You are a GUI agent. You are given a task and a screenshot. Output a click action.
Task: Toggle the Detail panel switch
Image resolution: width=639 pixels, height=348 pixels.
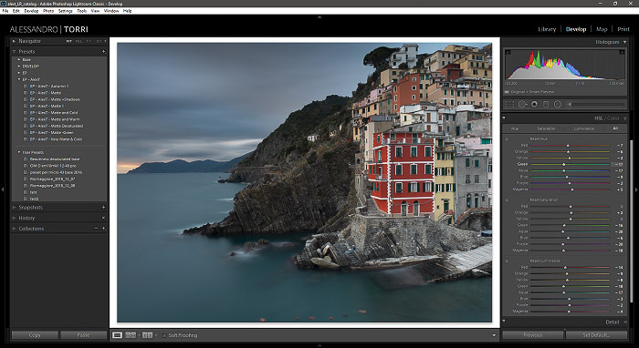504,322
